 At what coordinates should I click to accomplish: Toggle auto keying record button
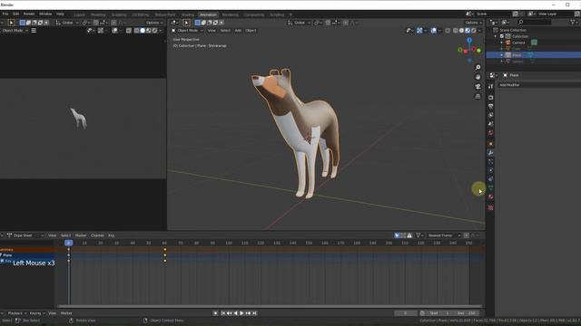(x=216, y=313)
